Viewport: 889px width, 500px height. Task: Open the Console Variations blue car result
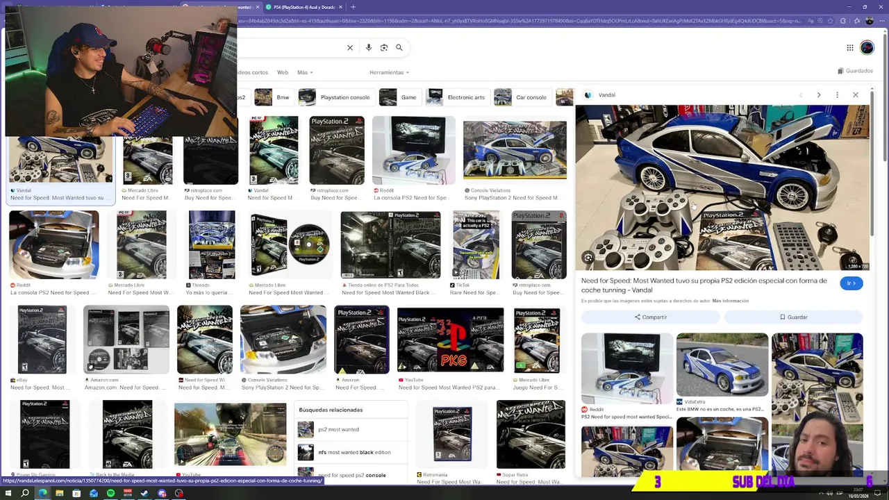click(515, 150)
